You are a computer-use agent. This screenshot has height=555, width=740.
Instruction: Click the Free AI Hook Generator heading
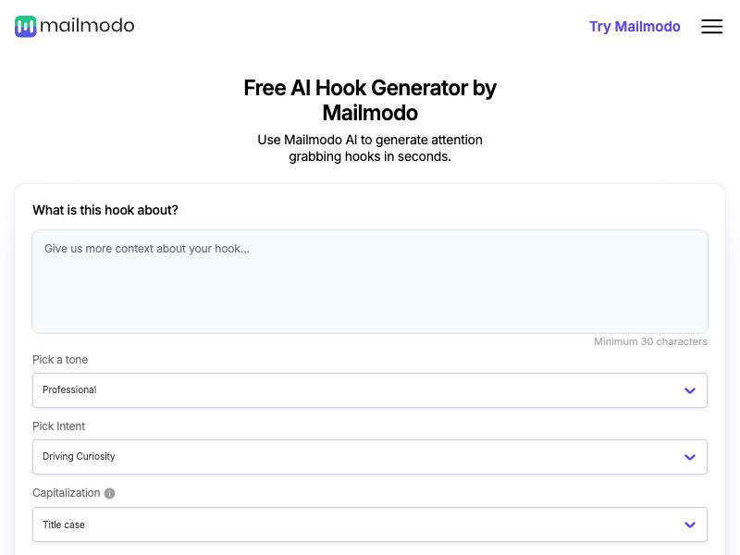pyautogui.click(x=370, y=100)
